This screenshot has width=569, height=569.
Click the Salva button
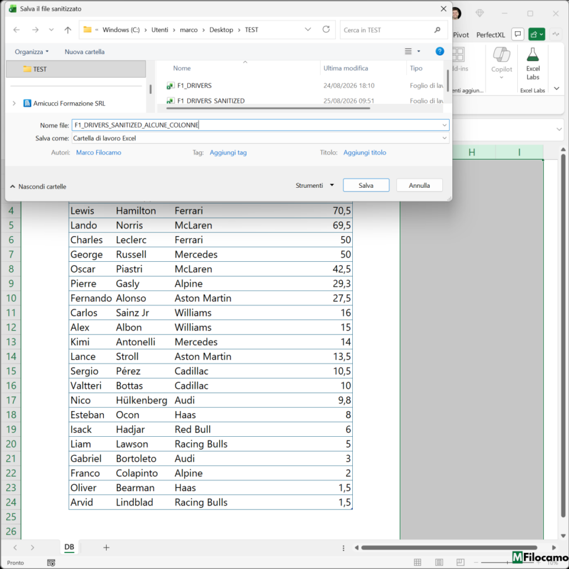pos(366,185)
